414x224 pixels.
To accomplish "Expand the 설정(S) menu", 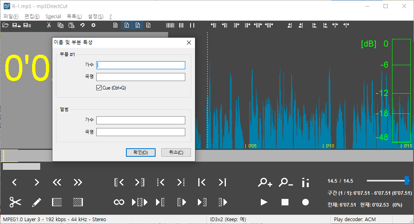I will (x=95, y=17).
